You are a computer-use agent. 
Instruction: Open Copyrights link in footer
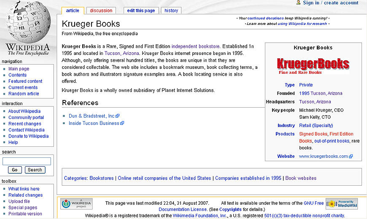[230, 209]
